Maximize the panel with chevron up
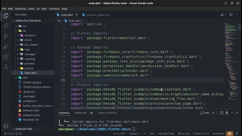The height and width of the screenshot is (136, 242). coord(232,113)
